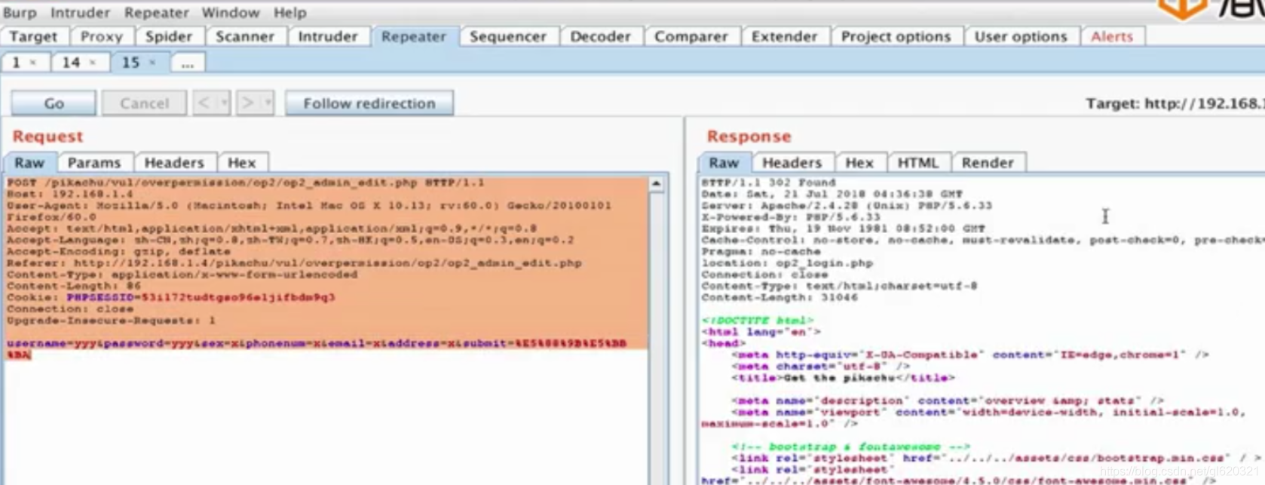Click the location: op2_login.php response header
Screen dimensions: 1265x485
point(787,263)
